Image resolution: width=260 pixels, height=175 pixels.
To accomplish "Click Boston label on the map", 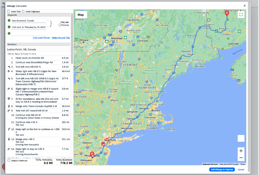I will 156,110.
